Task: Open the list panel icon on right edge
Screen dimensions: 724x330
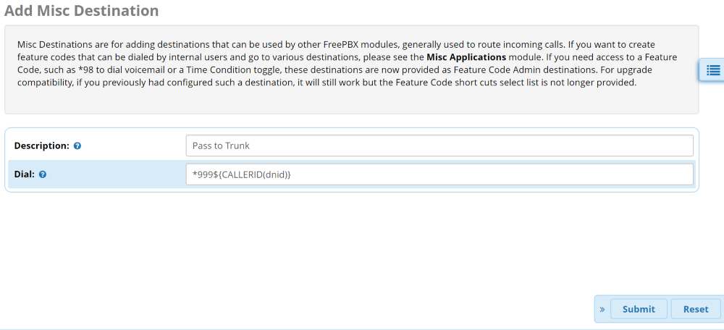Action: pyautogui.click(x=712, y=70)
